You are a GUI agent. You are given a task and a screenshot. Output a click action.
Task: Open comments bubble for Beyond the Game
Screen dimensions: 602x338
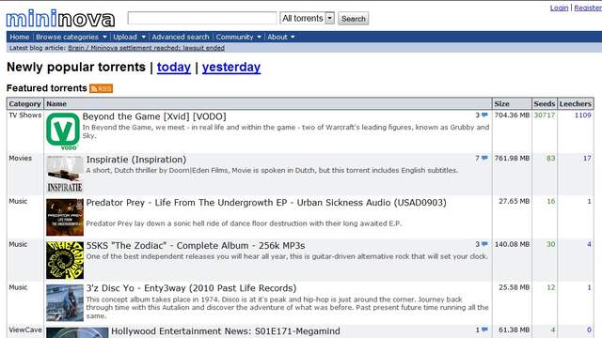tap(484, 115)
